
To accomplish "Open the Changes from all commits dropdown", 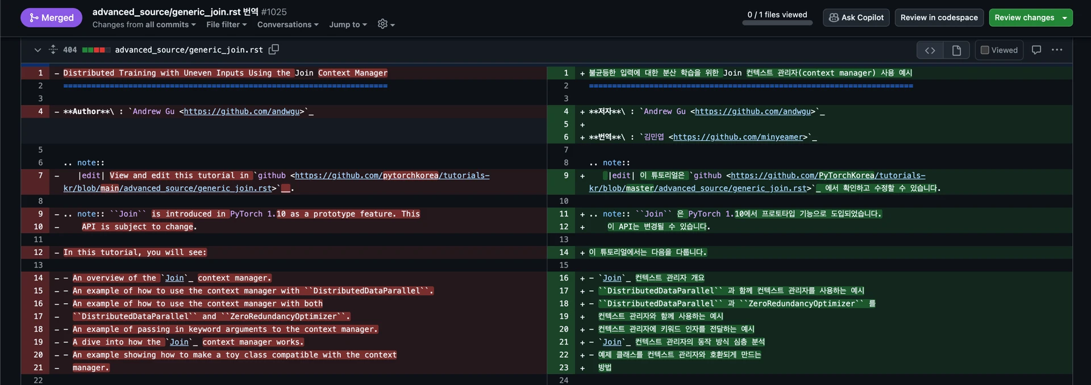I will (144, 24).
